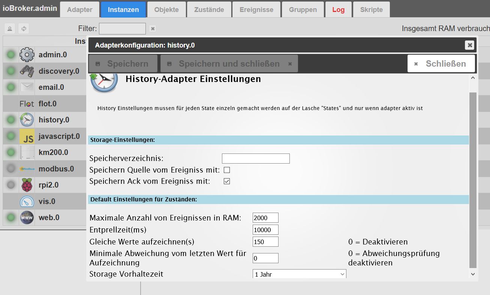Click the green status LED of admin.0
The image size is (490, 295).
[11, 55]
